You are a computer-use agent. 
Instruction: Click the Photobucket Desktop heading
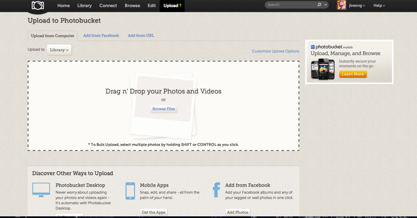pos(80,185)
